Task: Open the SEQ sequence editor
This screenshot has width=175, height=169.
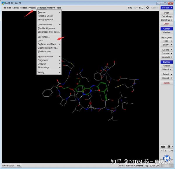Action: point(141,8)
